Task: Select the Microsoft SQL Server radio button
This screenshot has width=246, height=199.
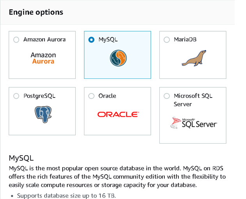Action: [x=167, y=96]
